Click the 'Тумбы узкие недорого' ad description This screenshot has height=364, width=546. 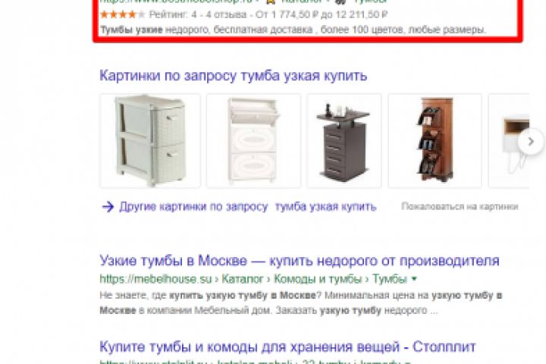pyautogui.click(x=293, y=30)
